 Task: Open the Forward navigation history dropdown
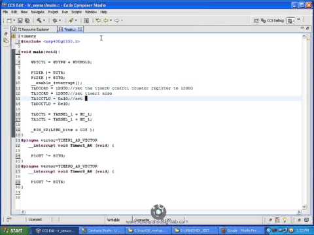(x=122, y=20)
